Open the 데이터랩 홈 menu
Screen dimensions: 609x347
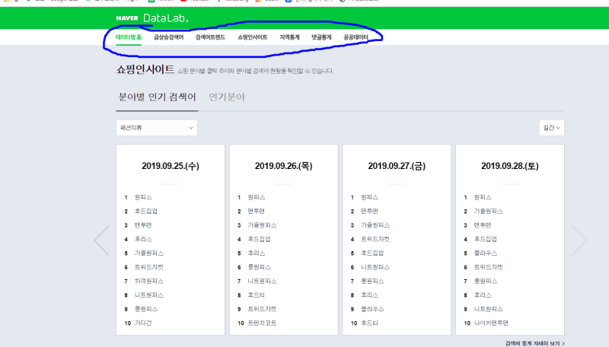(x=129, y=37)
